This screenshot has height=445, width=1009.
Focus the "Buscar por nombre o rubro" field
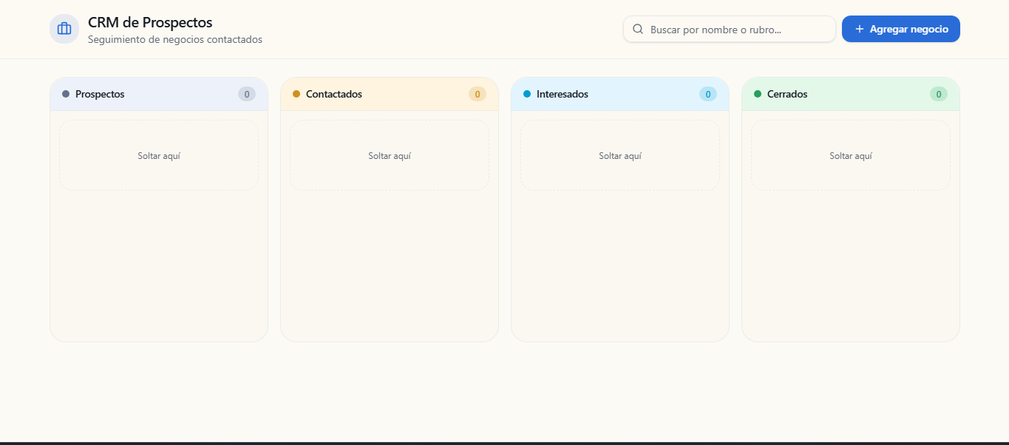click(x=730, y=30)
